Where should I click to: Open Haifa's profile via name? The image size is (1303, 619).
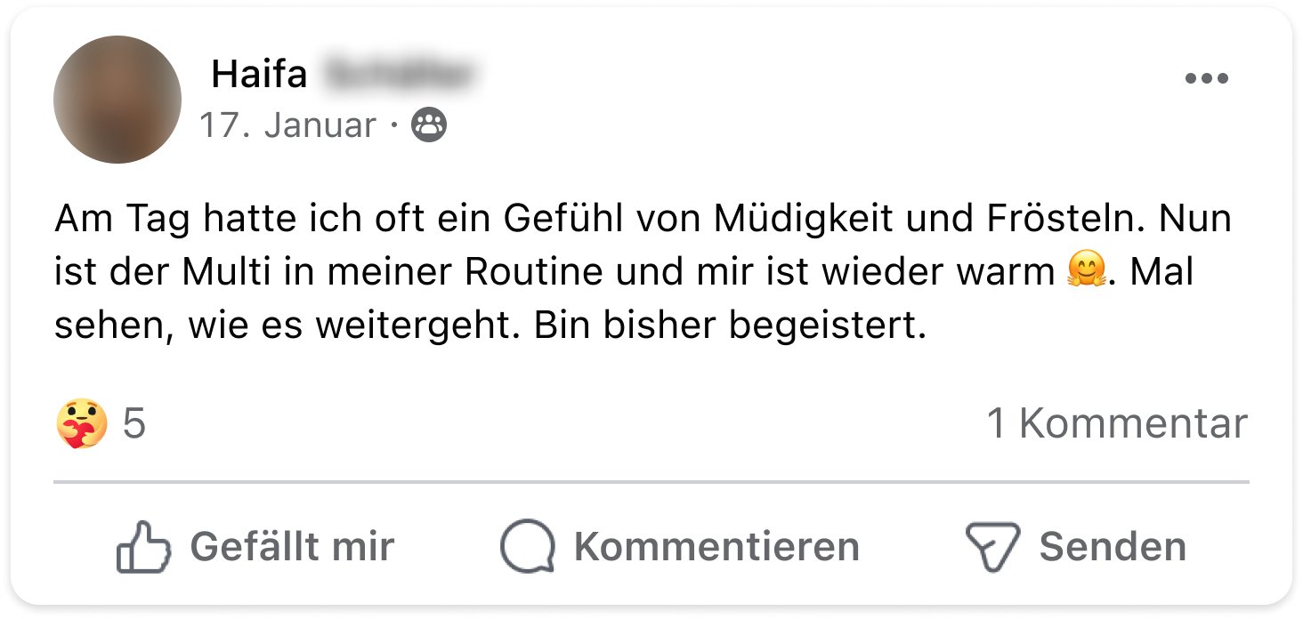point(259,75)
